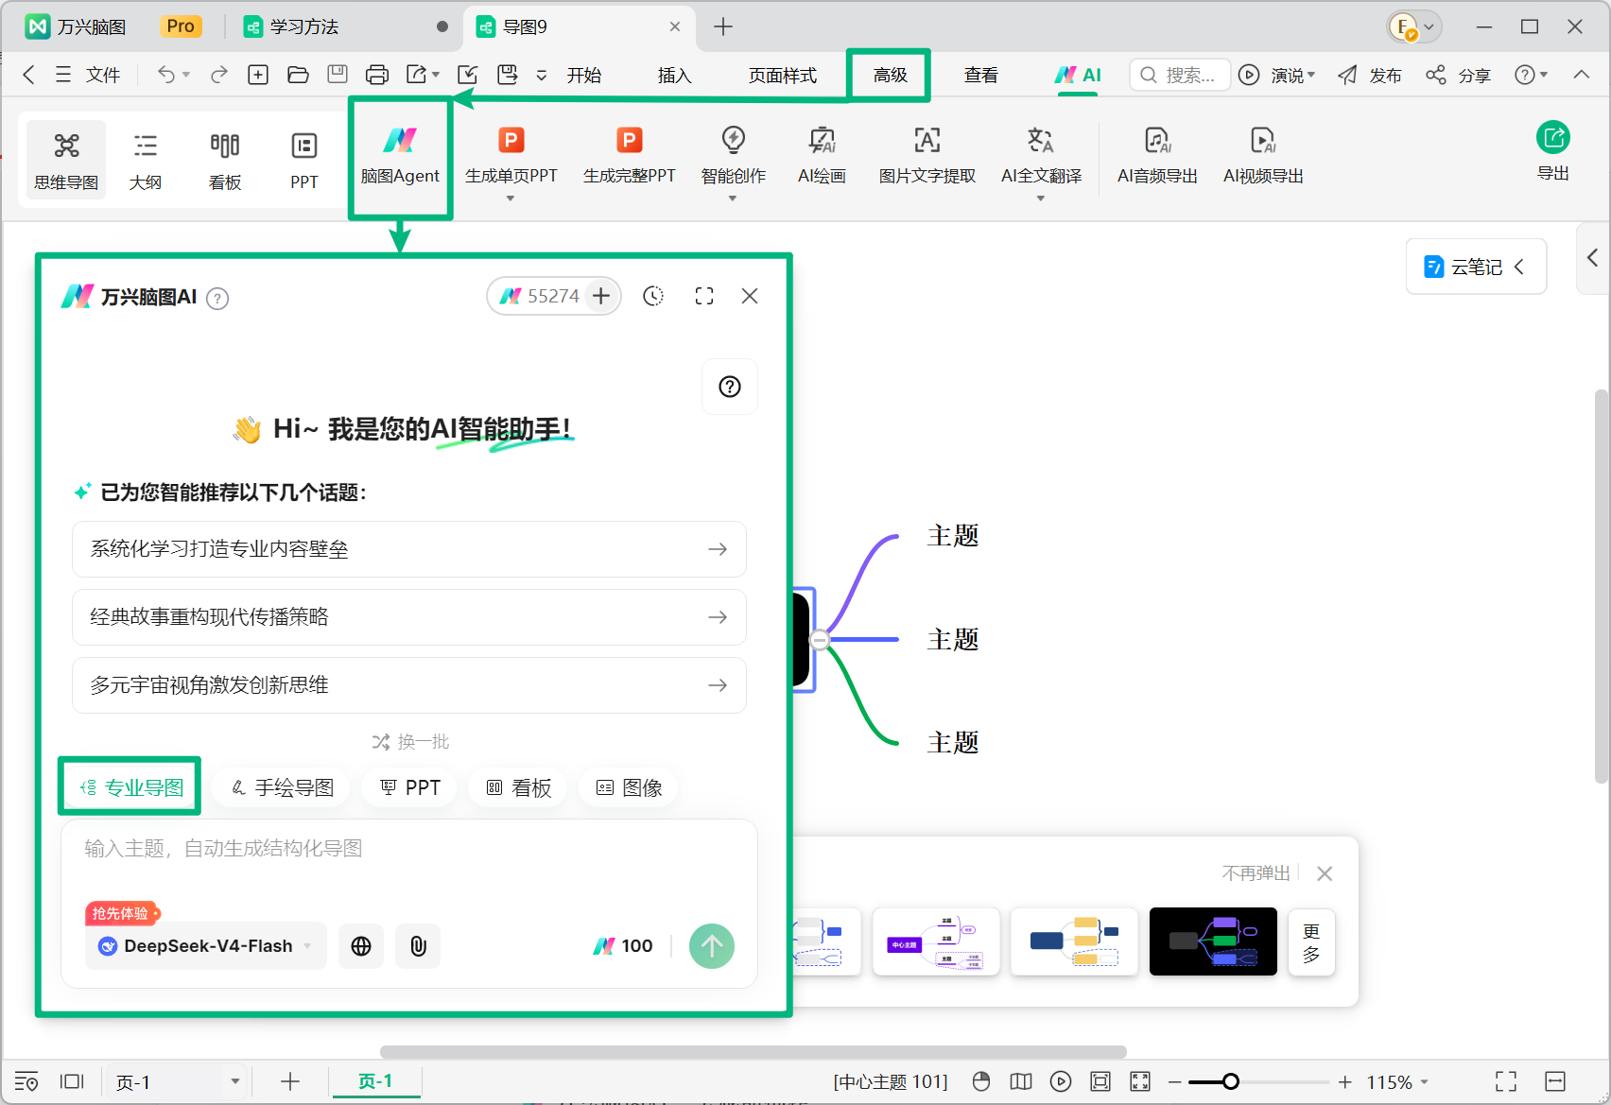Expand the AI全文翻译 dropdown arrow
The image size is (1611, 1105).
pos(1041,199)
